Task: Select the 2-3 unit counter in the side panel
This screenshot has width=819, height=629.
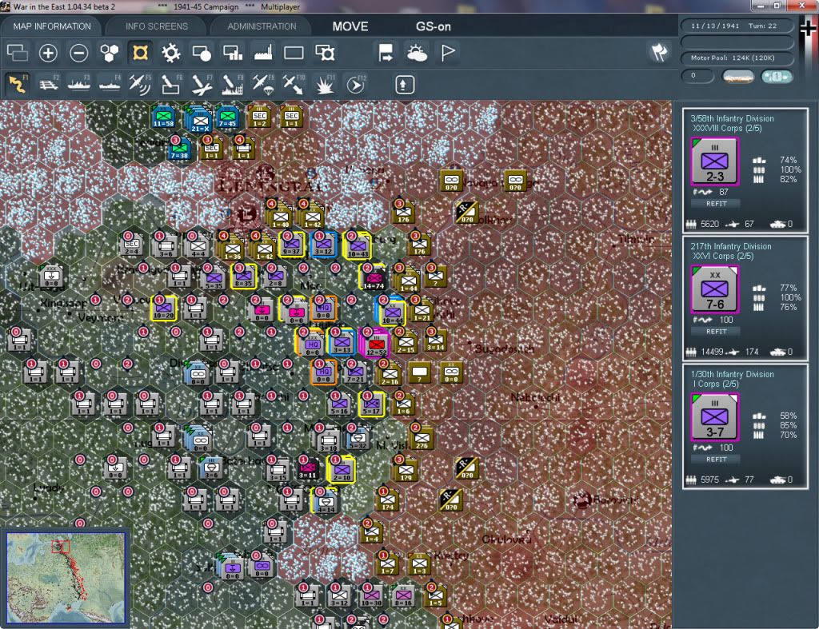Action: (714, 161)
